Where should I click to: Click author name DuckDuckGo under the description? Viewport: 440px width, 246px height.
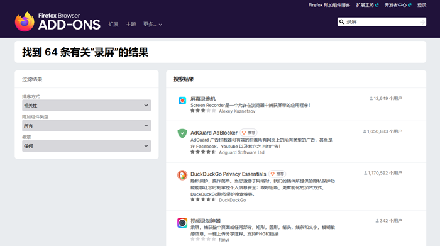click(x=233, y=200)
